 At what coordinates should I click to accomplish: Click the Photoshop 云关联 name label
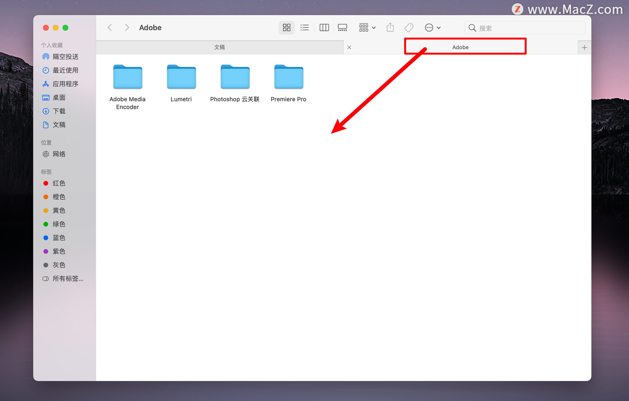(x=235, y=99)
